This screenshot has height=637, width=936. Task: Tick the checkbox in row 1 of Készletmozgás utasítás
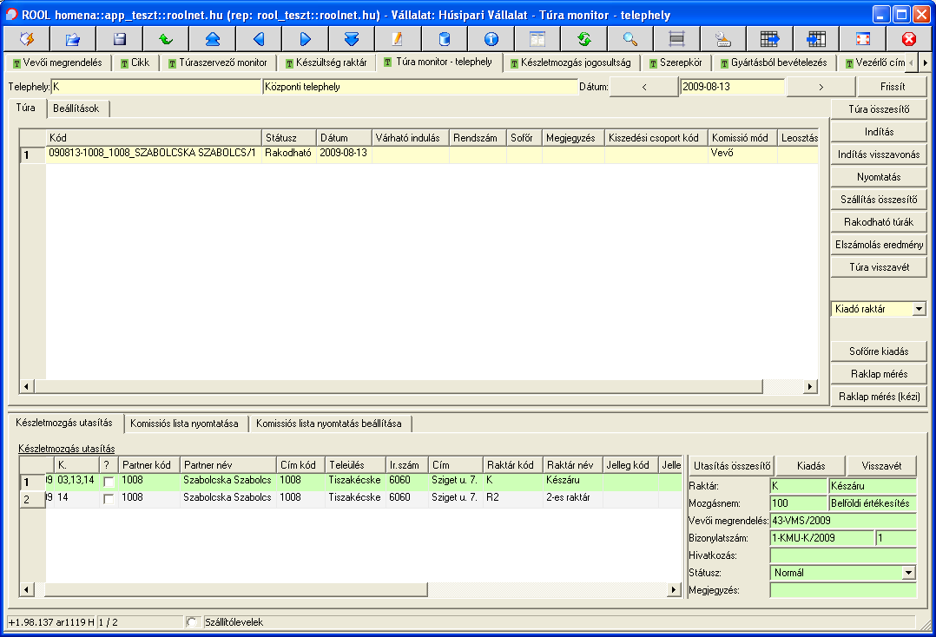click(x=109, y=482)
